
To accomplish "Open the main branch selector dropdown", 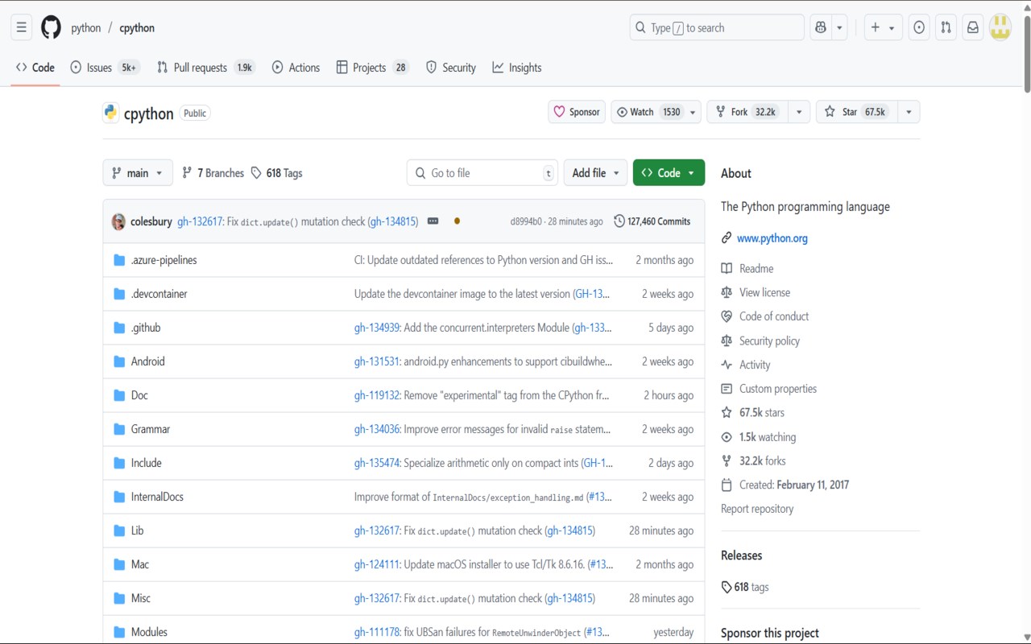I will click(138, 173).
